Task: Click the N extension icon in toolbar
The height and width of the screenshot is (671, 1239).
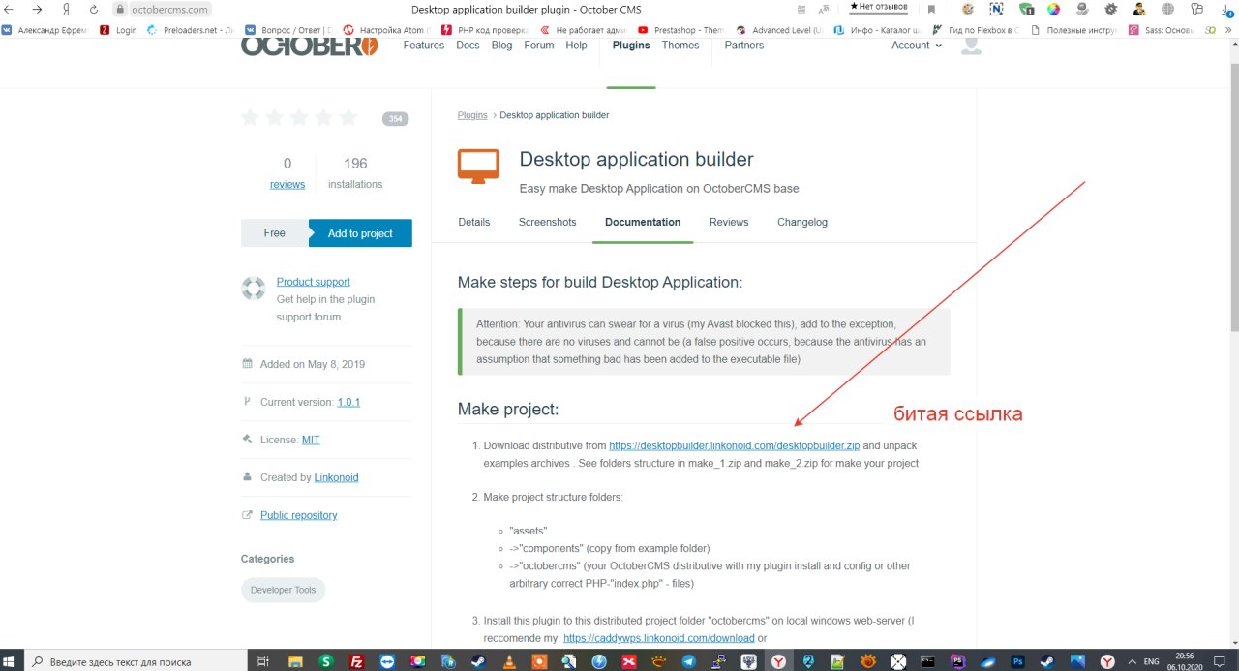Action: pos(996,9)
